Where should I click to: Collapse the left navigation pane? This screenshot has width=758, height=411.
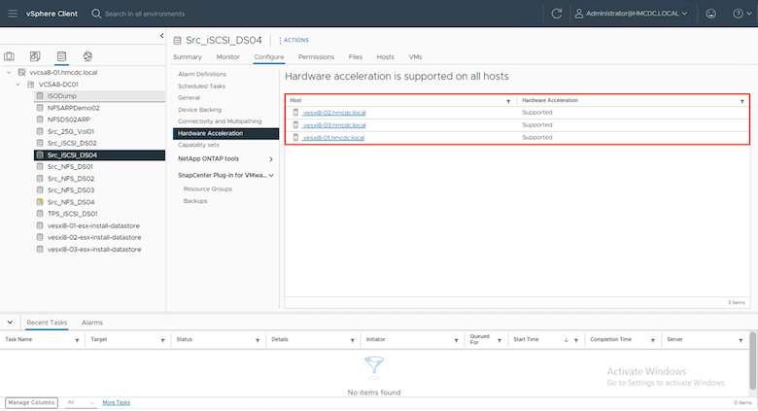161,36
